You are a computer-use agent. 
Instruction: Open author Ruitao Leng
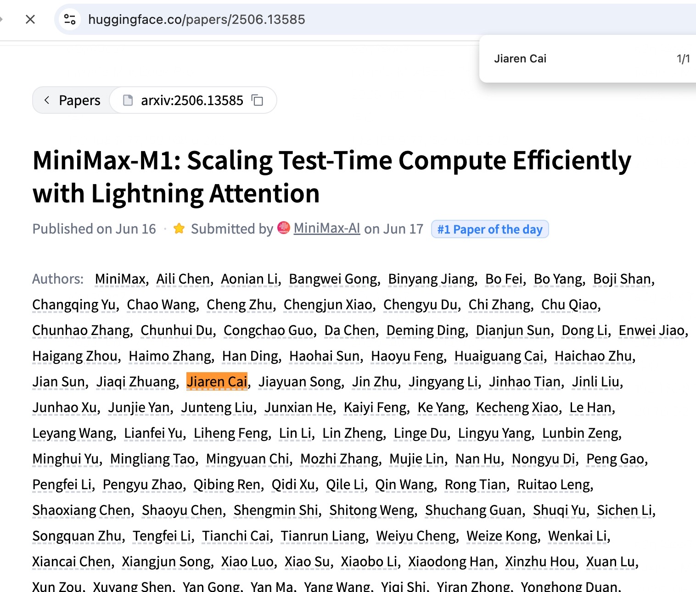click(554, 485)
